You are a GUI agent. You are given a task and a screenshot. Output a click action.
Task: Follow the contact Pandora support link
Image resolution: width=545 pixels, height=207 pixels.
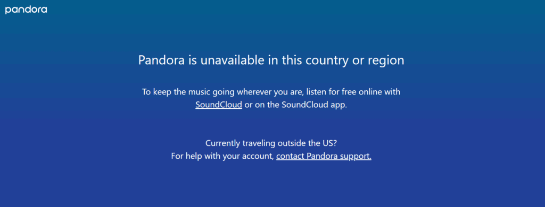point(324,156)
